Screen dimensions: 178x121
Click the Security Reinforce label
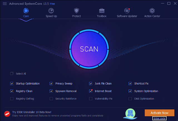pos(66,99)
